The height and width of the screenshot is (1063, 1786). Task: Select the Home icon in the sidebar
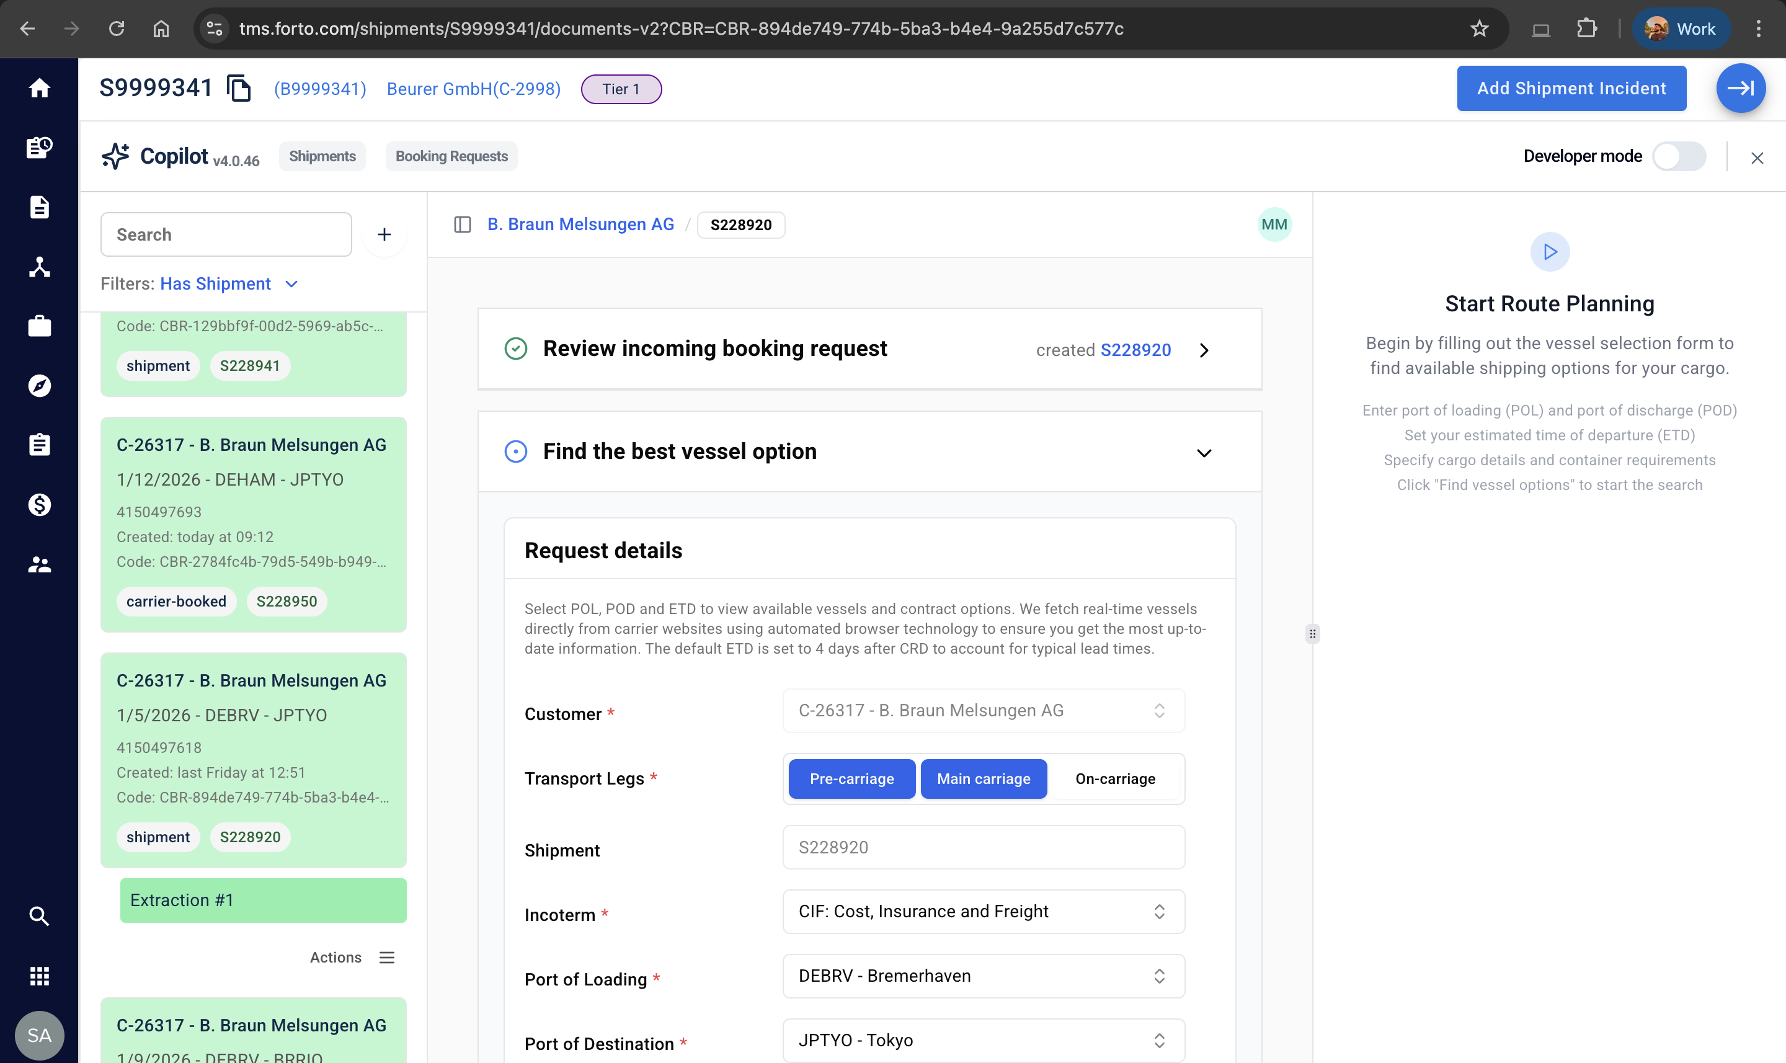[x=40, y=87]
